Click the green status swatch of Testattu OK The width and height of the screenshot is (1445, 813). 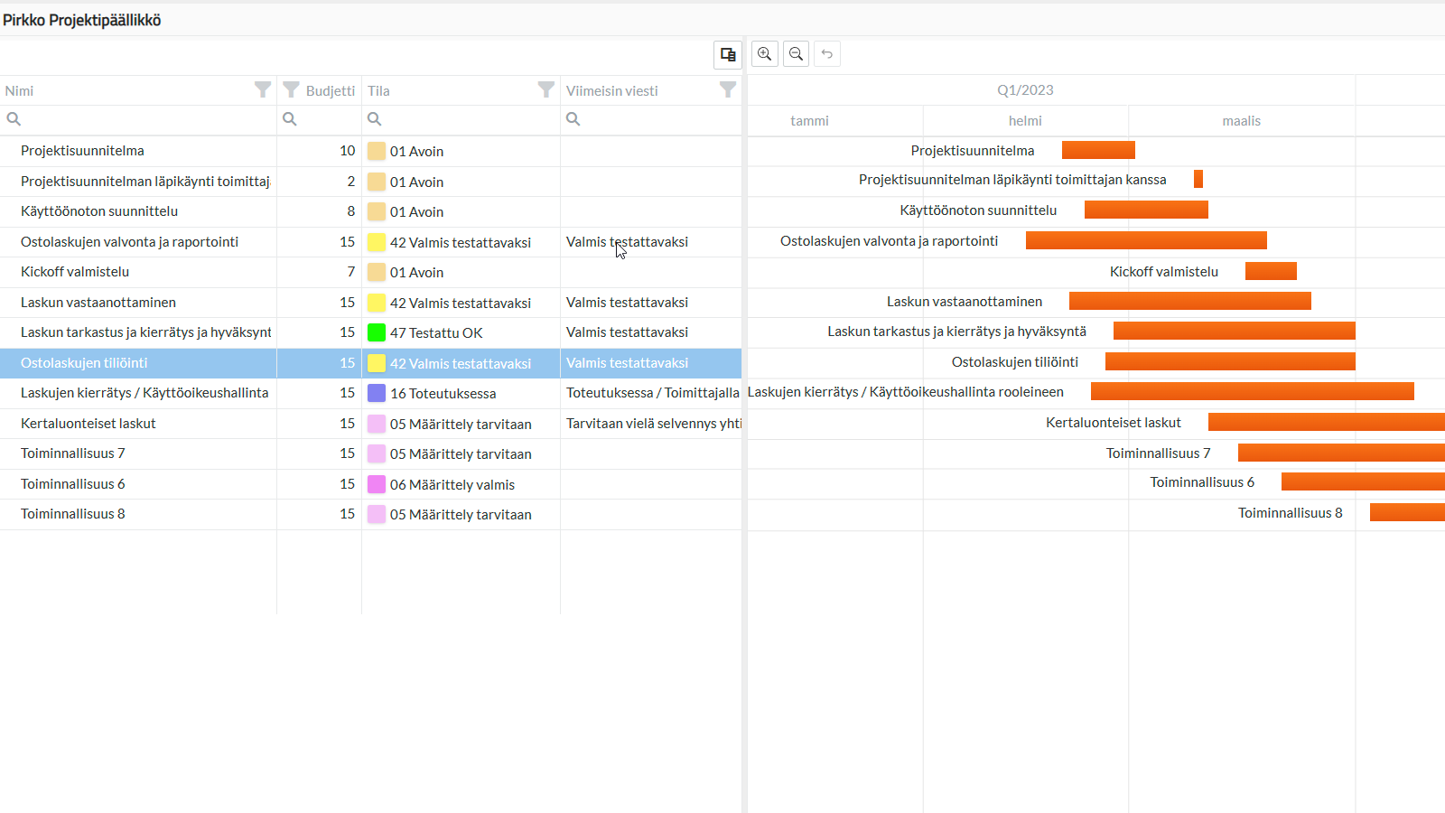click(376, 332)
